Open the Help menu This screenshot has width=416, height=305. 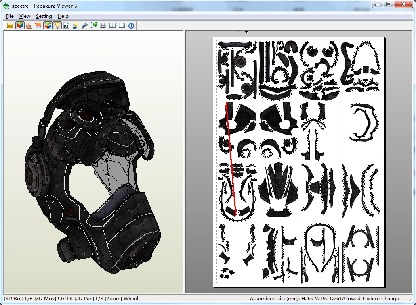pos(63,16)
